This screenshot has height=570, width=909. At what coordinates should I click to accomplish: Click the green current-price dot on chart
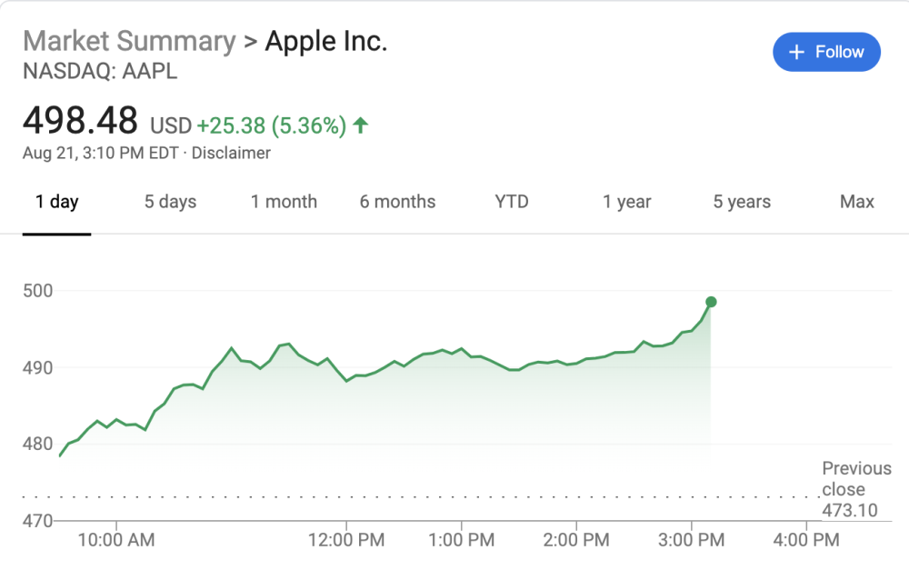[x=712, y=302]
